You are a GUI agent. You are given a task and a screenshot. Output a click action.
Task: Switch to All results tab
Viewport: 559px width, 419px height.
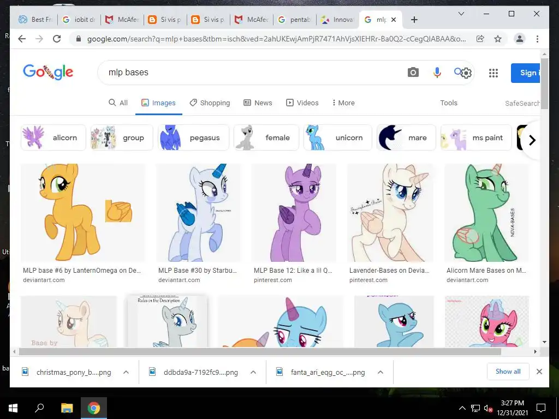click(118, 103)
